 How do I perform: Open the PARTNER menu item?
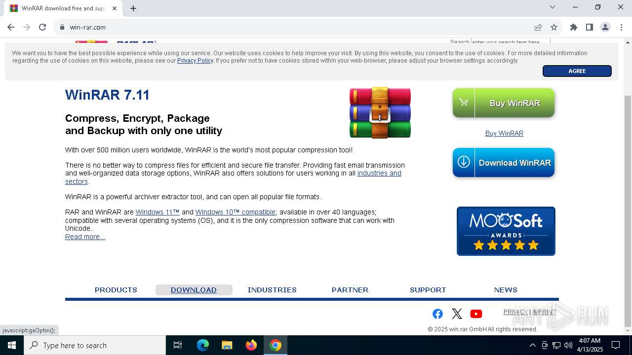350,290
